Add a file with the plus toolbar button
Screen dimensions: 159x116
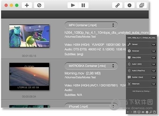click(27, 5)
